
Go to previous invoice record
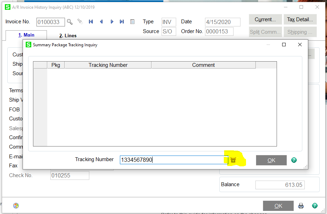coord(101,22)
